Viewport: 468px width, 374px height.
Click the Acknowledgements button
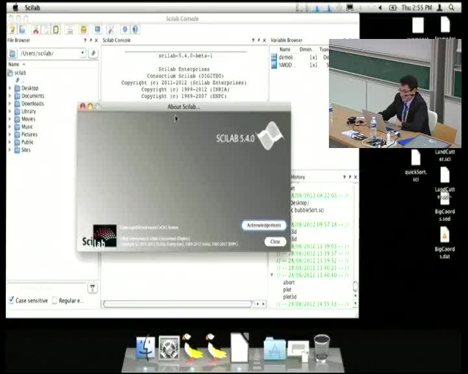click(264, 225)
